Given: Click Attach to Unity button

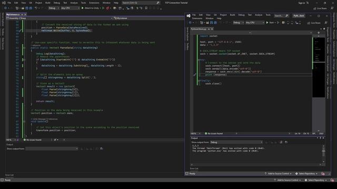Looking at the screenshot, I should (90, 8).
